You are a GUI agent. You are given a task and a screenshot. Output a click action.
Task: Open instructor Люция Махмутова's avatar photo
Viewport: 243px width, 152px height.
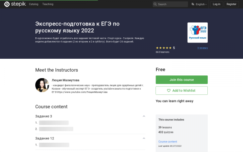42,85
